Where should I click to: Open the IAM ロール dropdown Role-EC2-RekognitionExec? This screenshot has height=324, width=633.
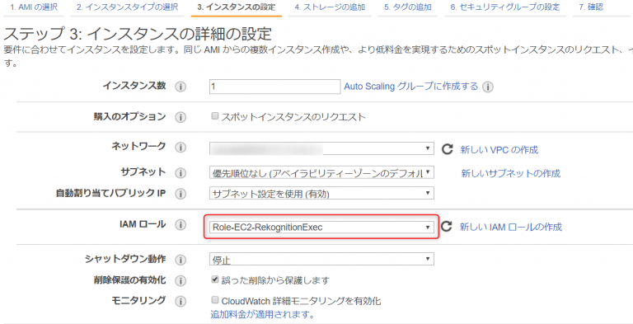(321, 227)
